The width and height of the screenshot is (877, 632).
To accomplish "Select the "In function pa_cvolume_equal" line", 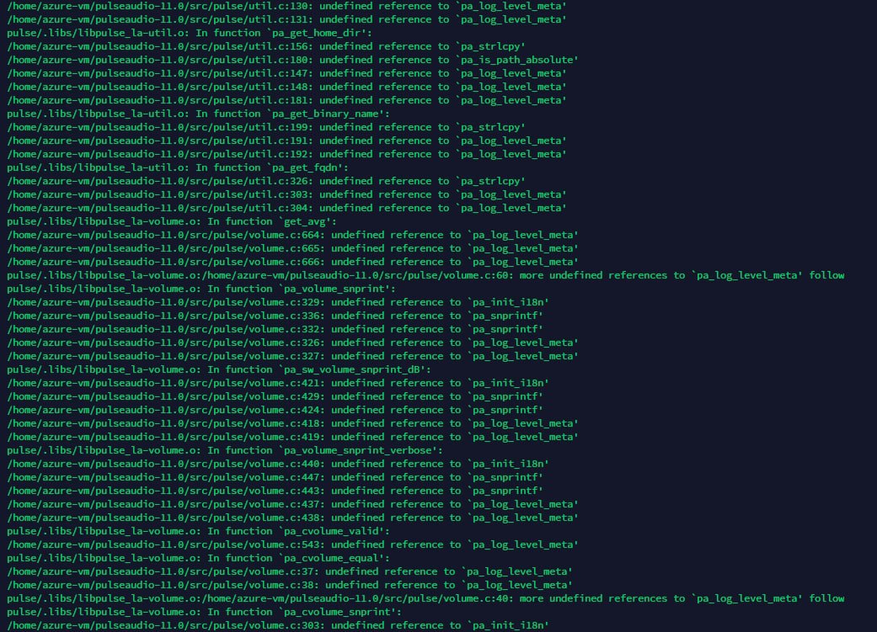I will [199, 558].
